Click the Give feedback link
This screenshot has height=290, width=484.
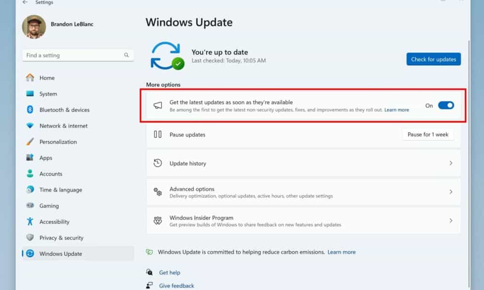click(177, 286)
